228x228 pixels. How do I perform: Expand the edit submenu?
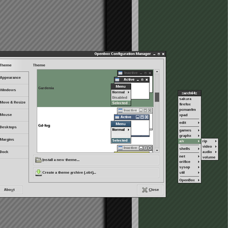(189, 123)
